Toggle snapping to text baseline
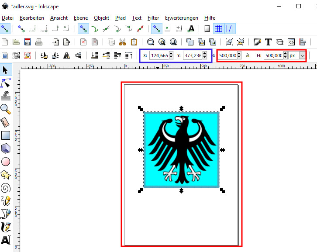The image size is (317, 252). click(191, 29)
